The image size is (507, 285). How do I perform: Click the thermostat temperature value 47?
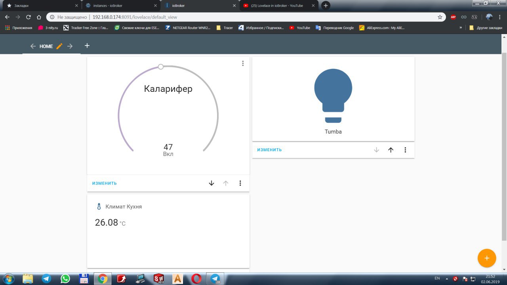point(168,147)
